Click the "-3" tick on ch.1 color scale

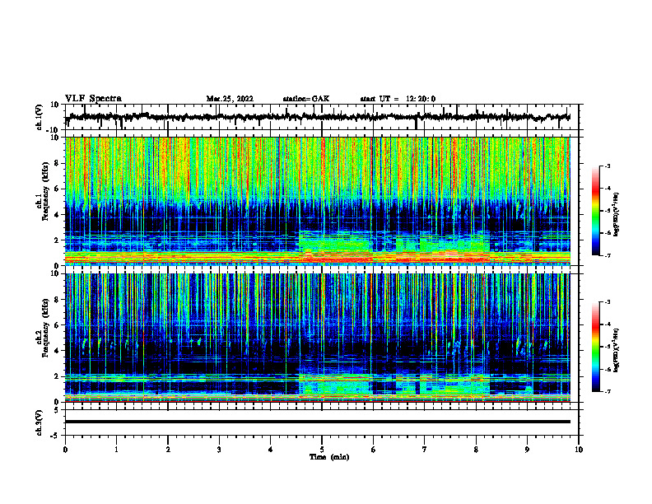(x=608, y=166)
